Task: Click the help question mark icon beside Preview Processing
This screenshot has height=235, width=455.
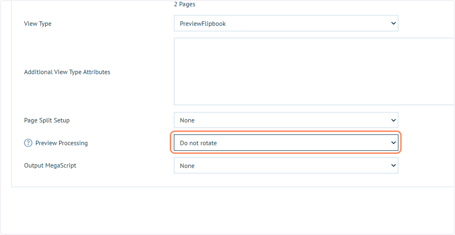Action: (x=28, y=143)
